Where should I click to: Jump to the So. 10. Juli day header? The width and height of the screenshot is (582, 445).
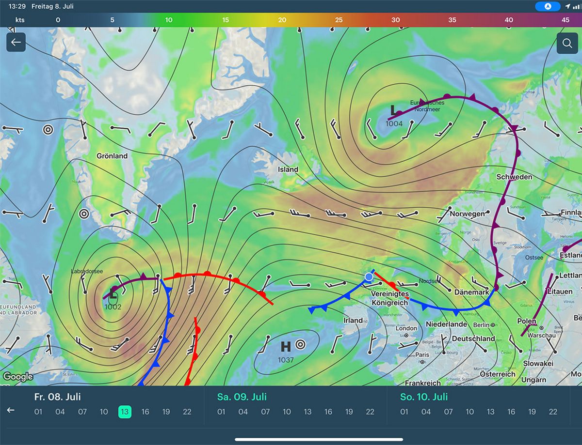424,397
